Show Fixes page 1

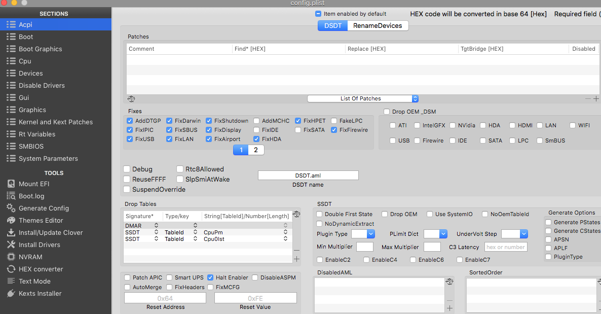click(x=241, y=150)
